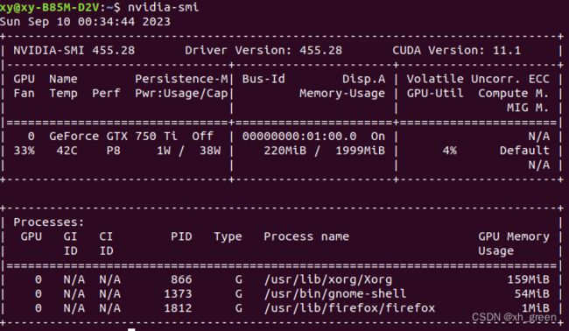The image size is (569, 331).
Task: Click the GeForce GTX 750 Ti name
Action: coord(113,136)
